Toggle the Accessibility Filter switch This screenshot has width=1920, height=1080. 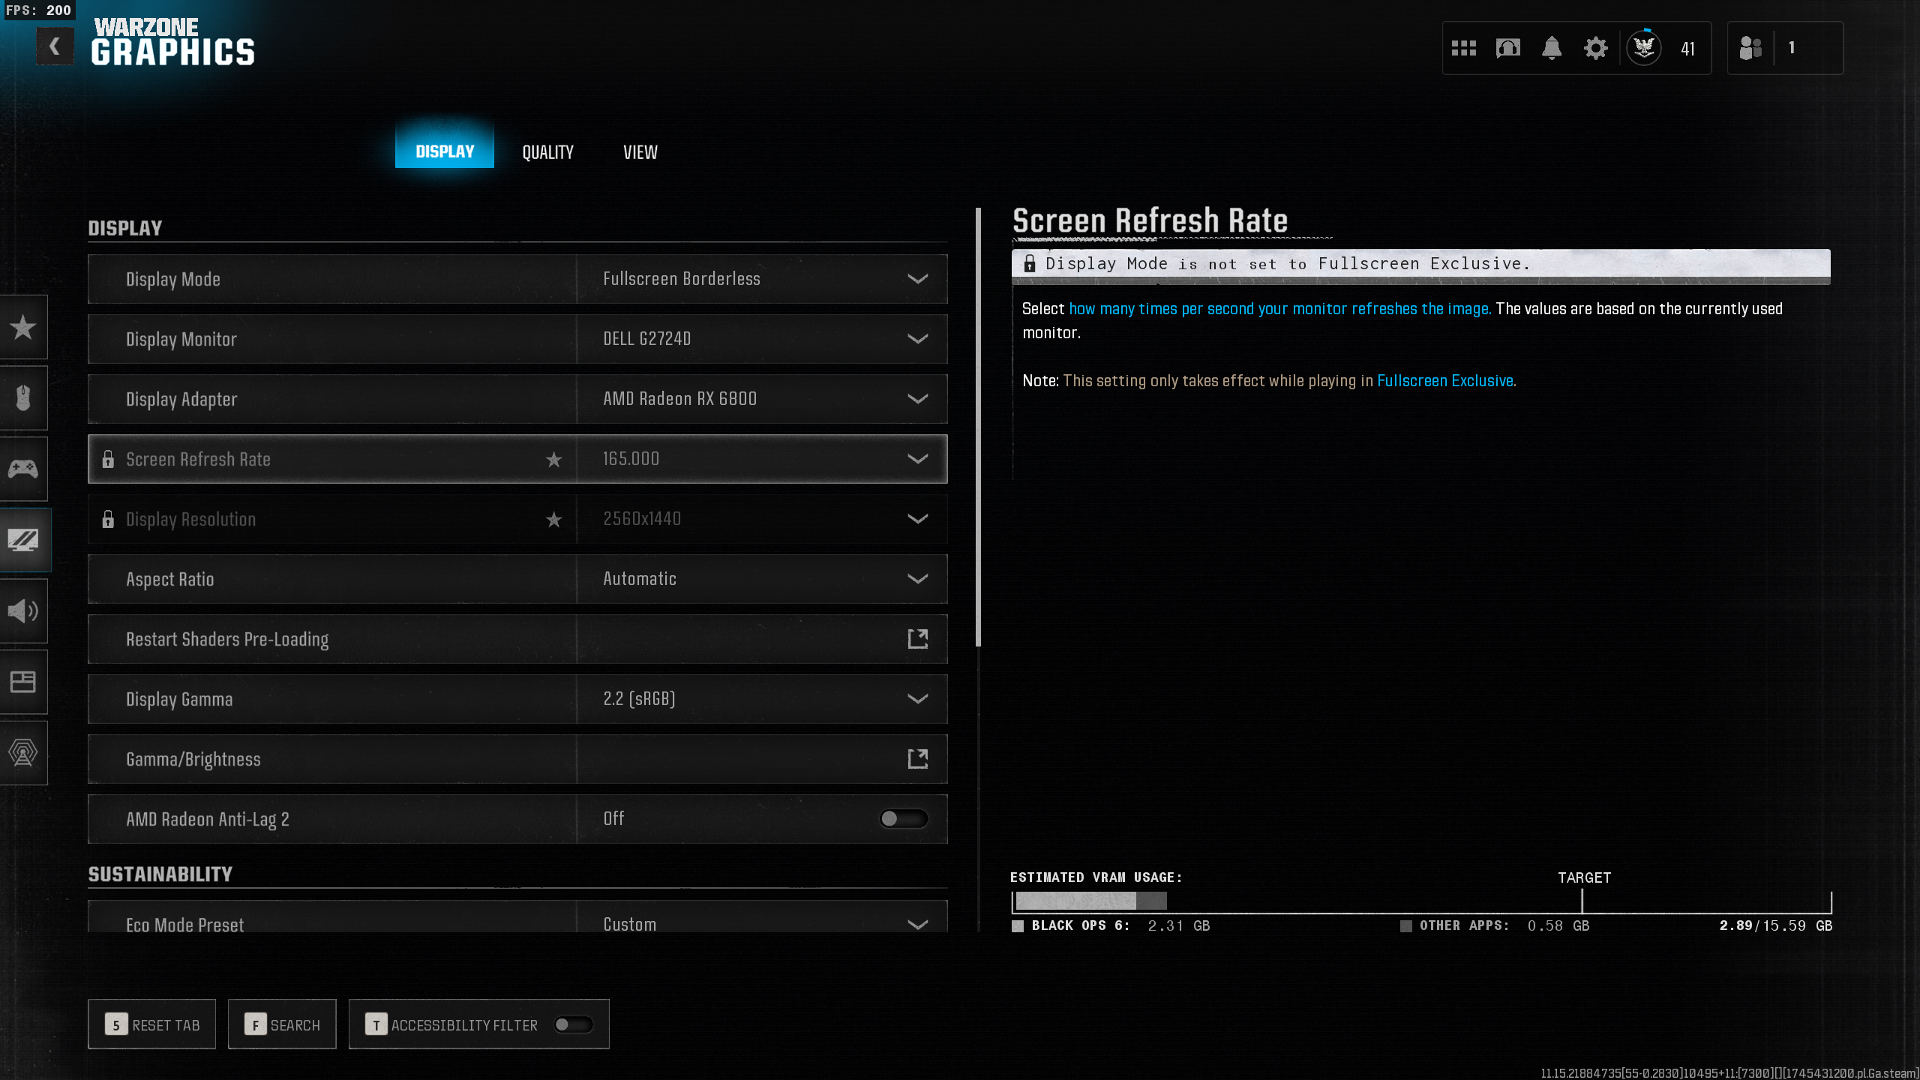click(x=573, y=1024)
